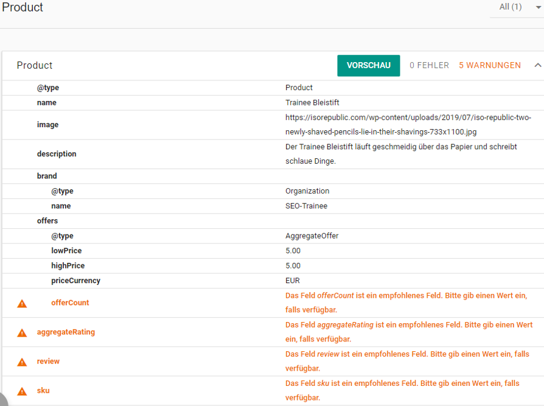Image resolution: width=544 pixels, height=406 pixels.
Task: Click the brand property row
Action: tap(273, 176)
